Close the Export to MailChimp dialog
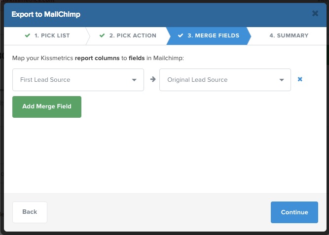329x235 pixels. 315,14
